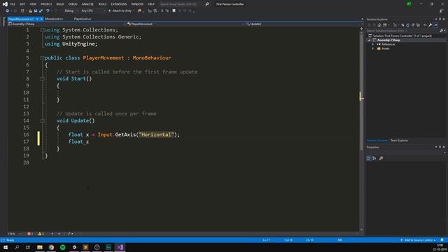Image resolution: width=448 pixels, height=252 pixels.
Task: Collapse the Start() method on line 8
Action: point(42,79)
